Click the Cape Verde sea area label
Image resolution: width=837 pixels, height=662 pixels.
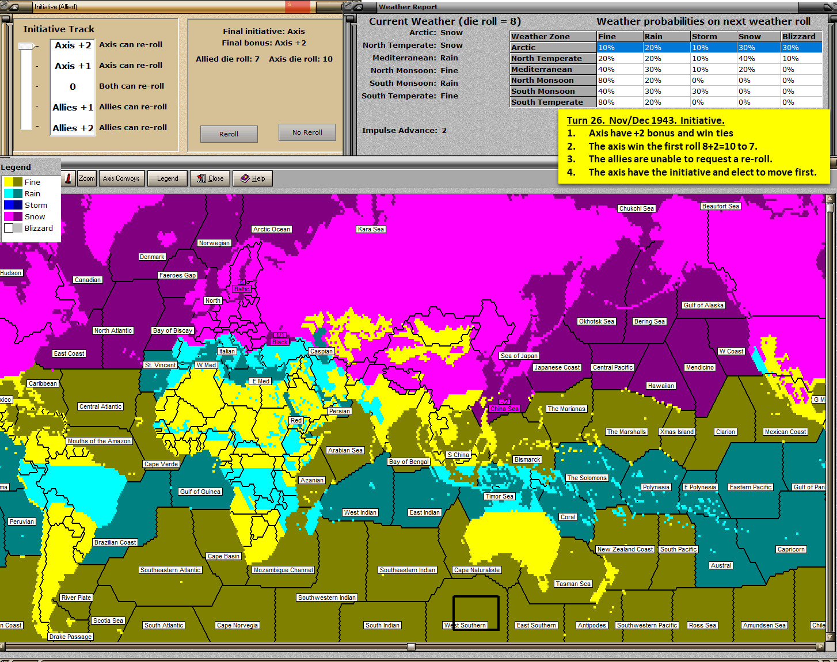coord(161,464)
